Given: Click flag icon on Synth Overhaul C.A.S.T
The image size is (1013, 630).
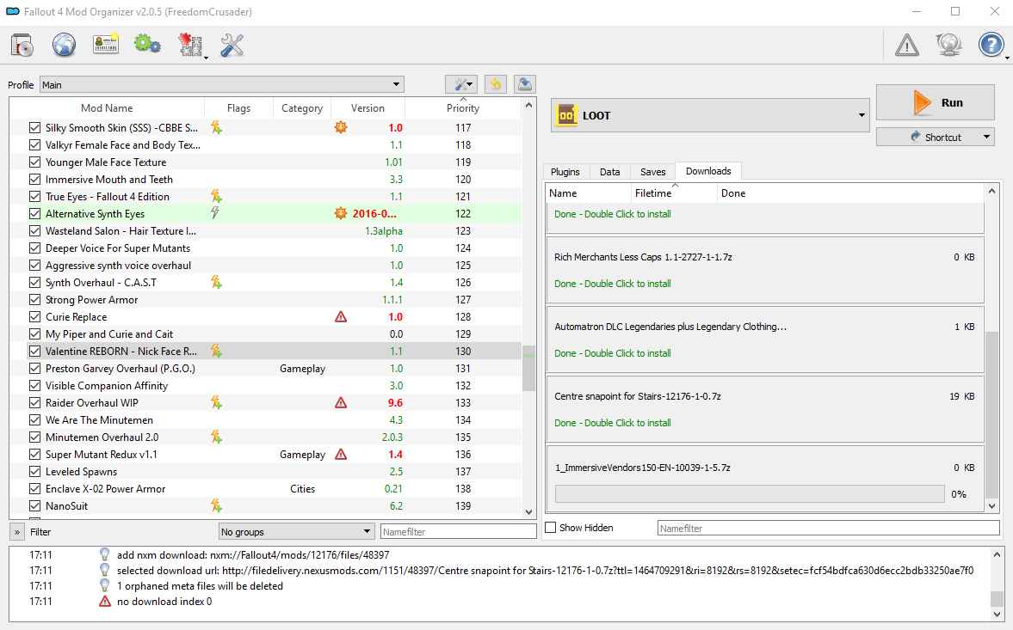Looking at the screenshot, I should click(216, 283).
